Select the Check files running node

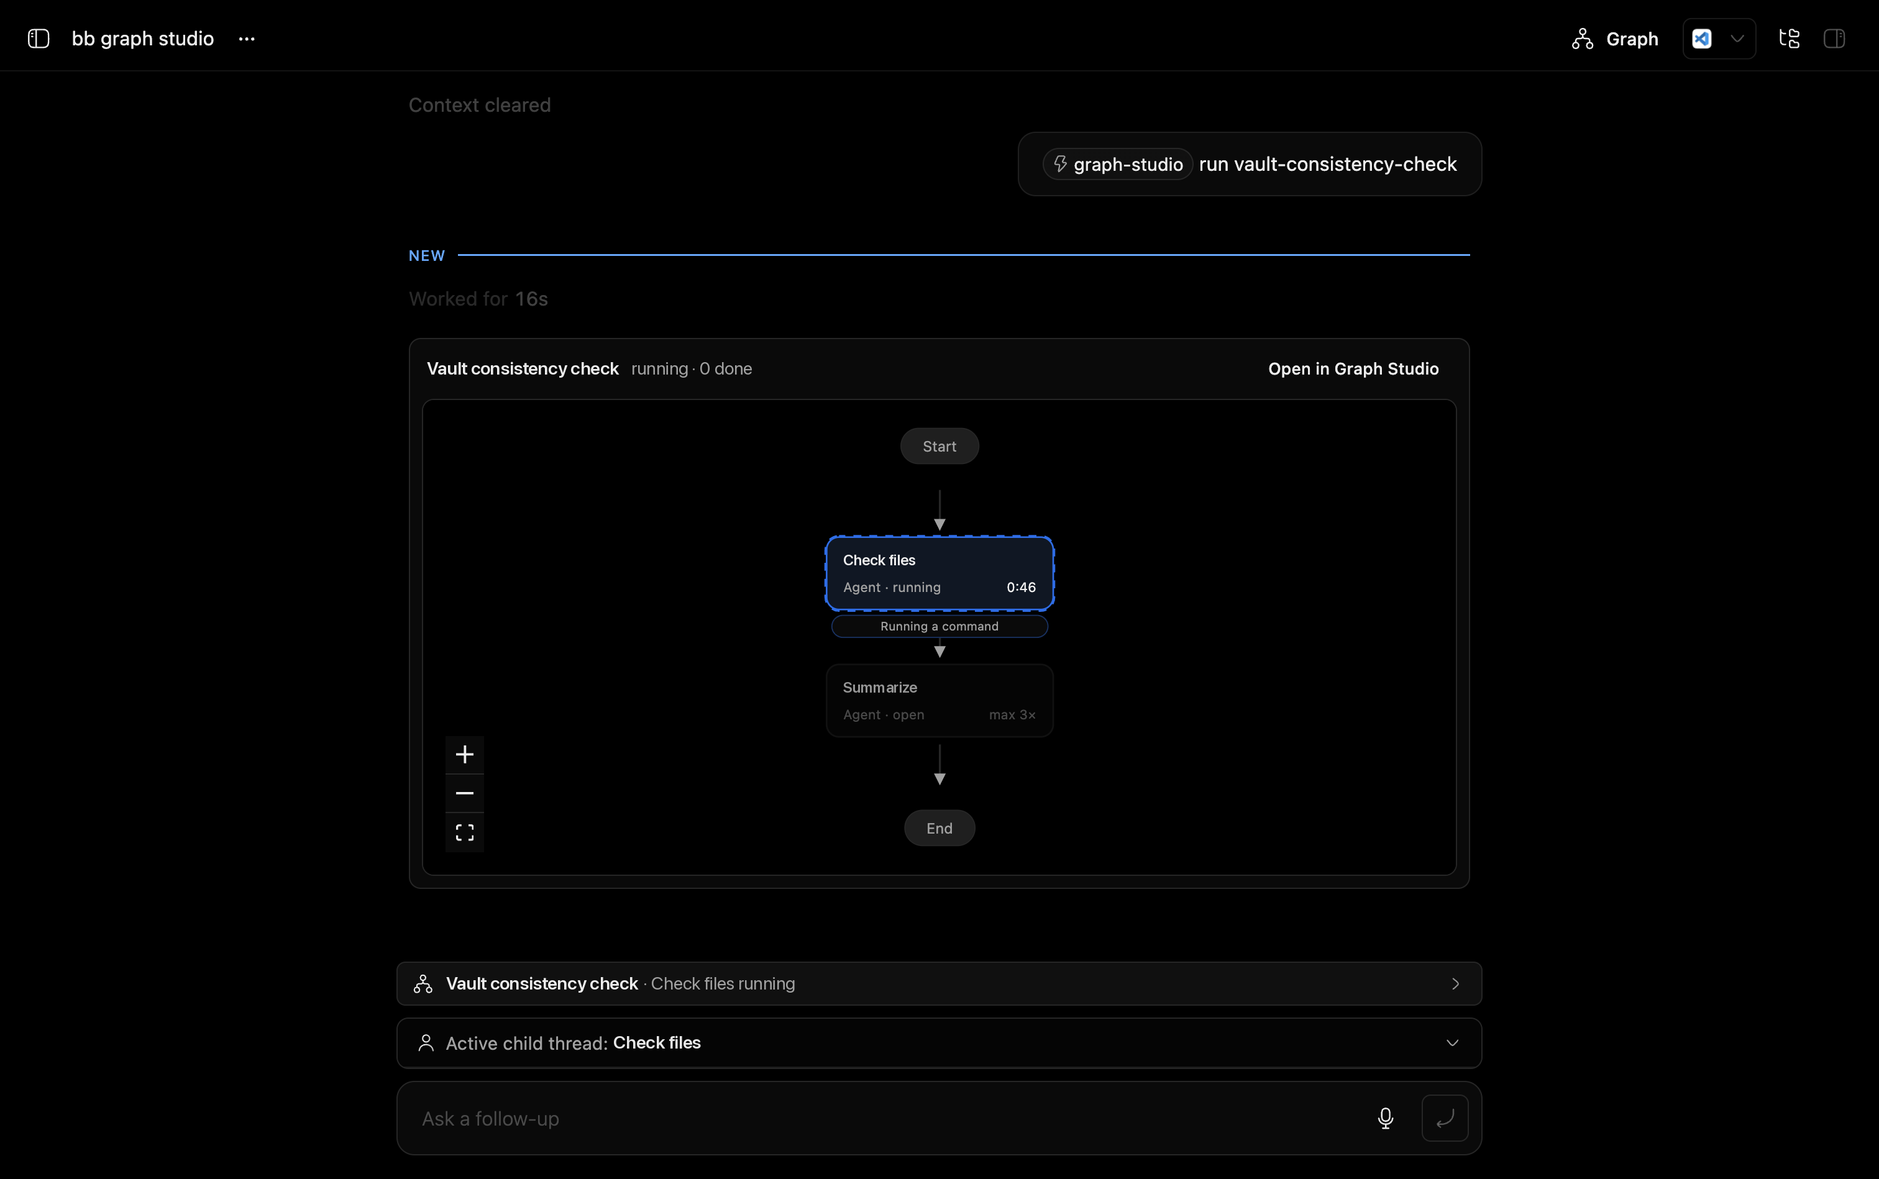point(939,573)
